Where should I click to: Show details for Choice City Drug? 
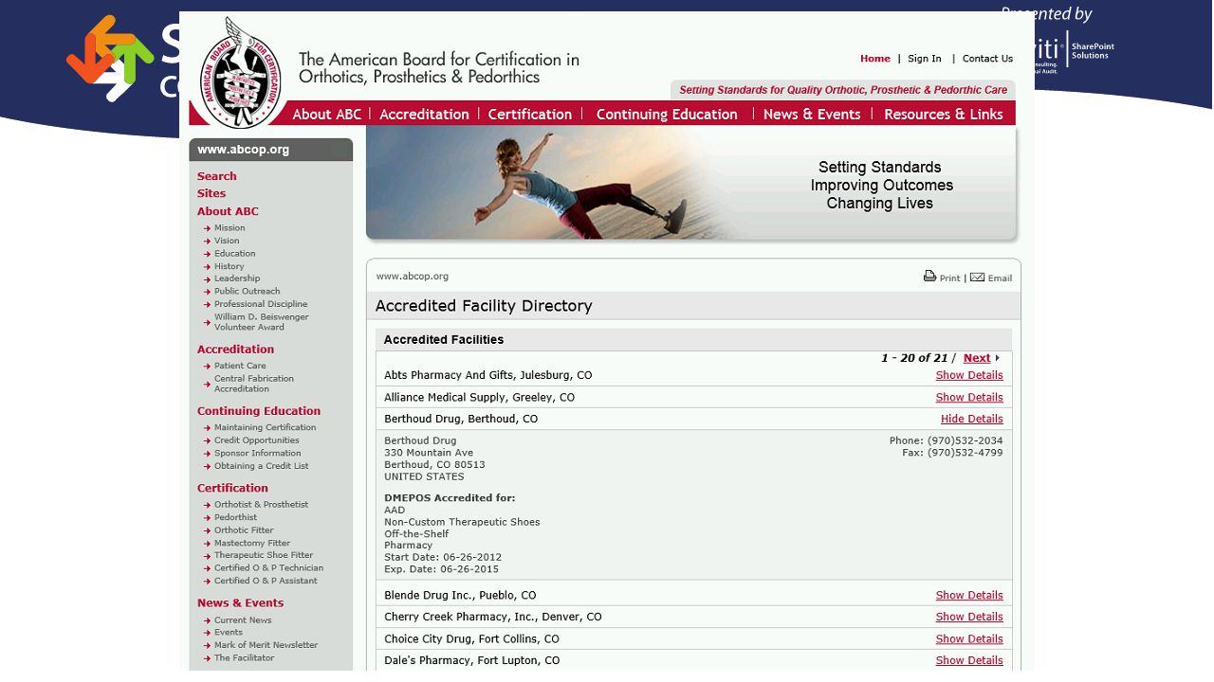coord(969,638)
